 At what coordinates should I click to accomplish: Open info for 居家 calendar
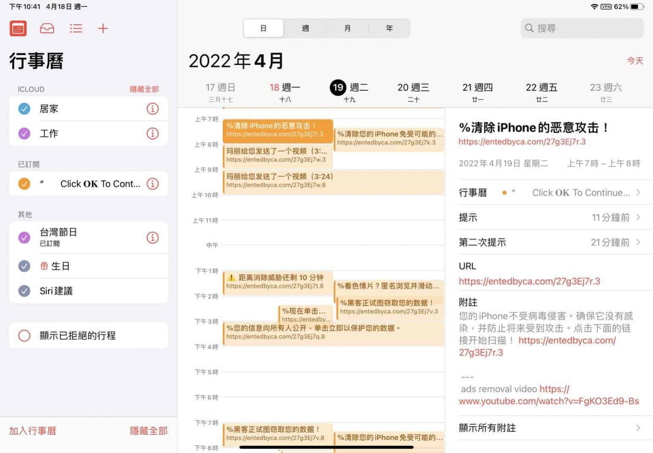(x=152, y=109)
